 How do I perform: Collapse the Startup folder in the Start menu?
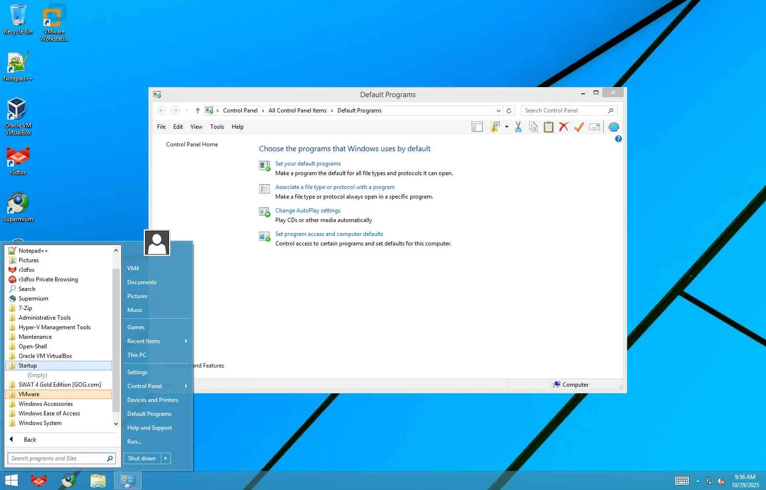point(59,366)
